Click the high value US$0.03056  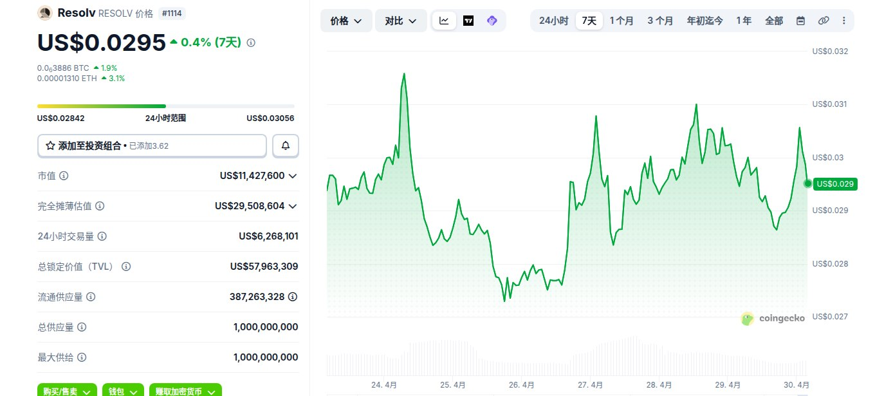tap(270, 118)
